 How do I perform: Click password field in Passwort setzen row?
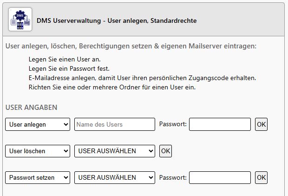coord(220,177)
